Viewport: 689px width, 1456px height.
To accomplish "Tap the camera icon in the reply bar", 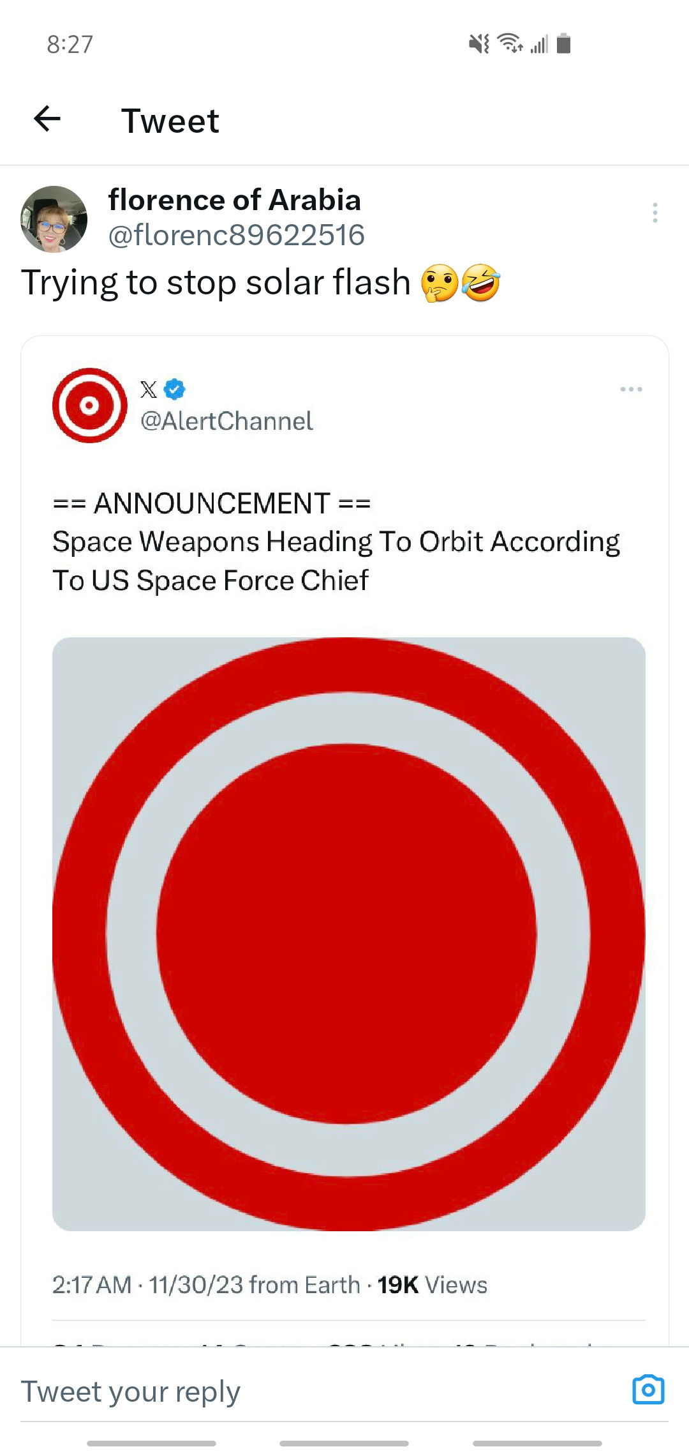I will [648, 1390].
